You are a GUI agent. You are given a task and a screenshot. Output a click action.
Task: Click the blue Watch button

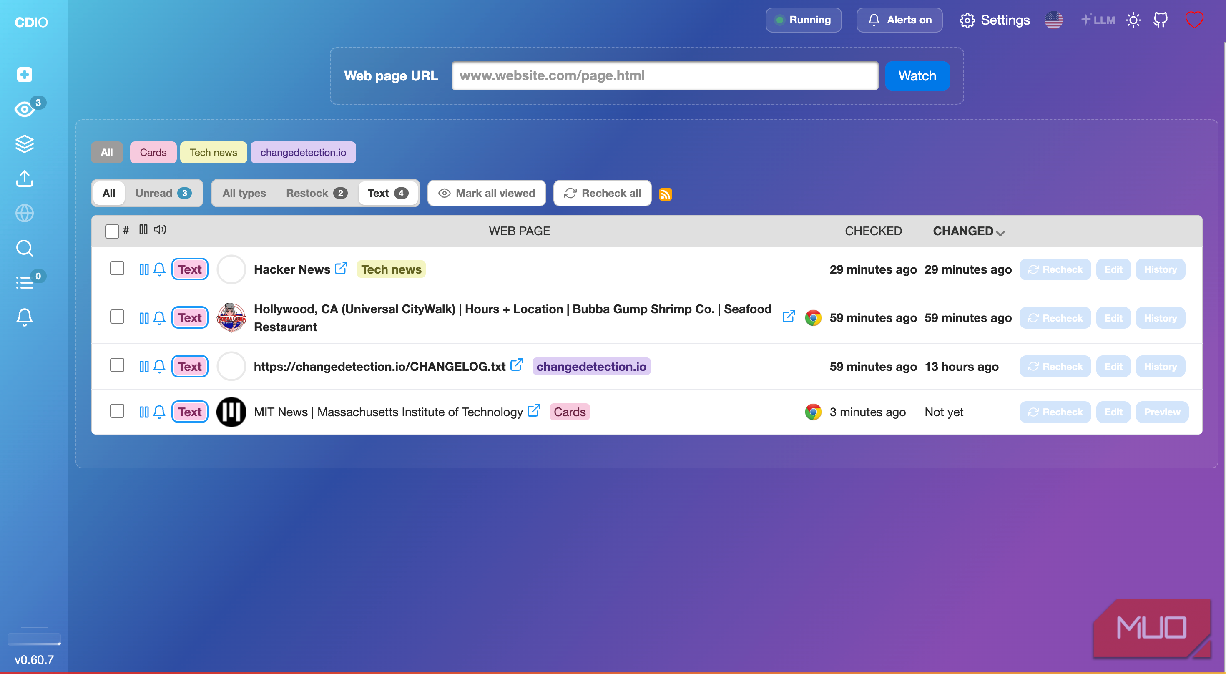point(917,76)
